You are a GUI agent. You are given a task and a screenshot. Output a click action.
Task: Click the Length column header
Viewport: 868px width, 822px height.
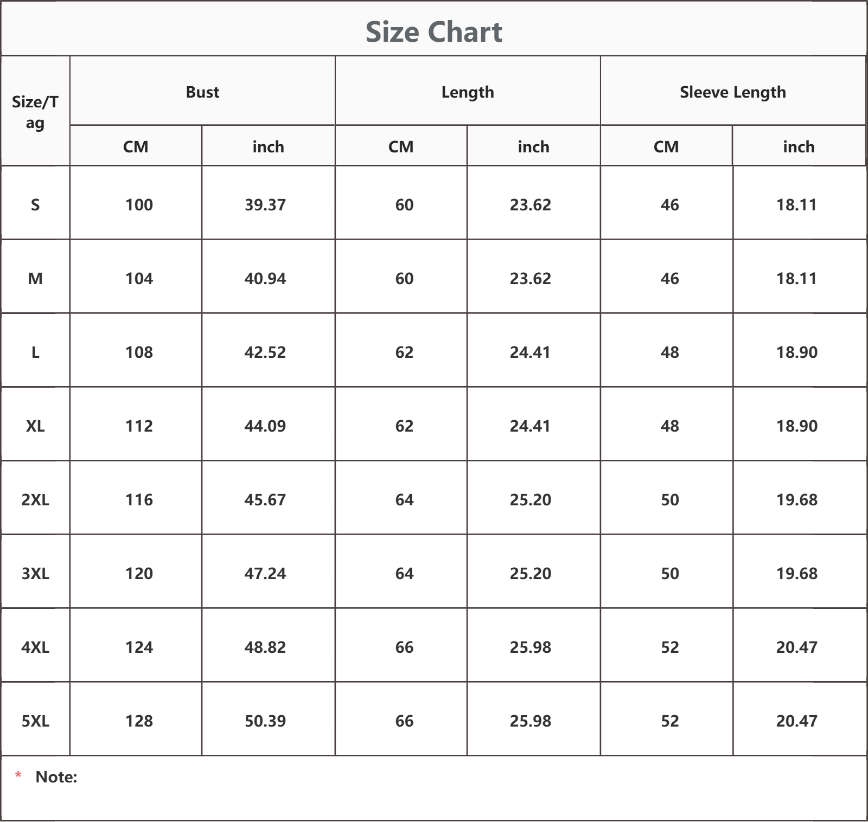[x=468, y=91]
